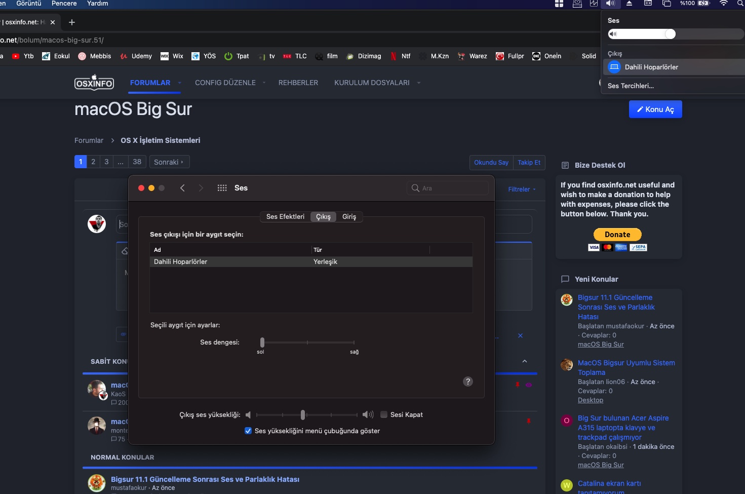This screenshot has height=494, width=745.
Task: Uncheck show volume in menu bar option
Action: 248,431
